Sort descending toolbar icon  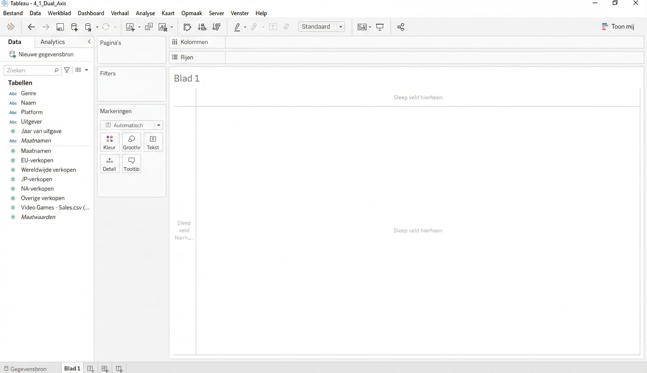click(216, 27)
